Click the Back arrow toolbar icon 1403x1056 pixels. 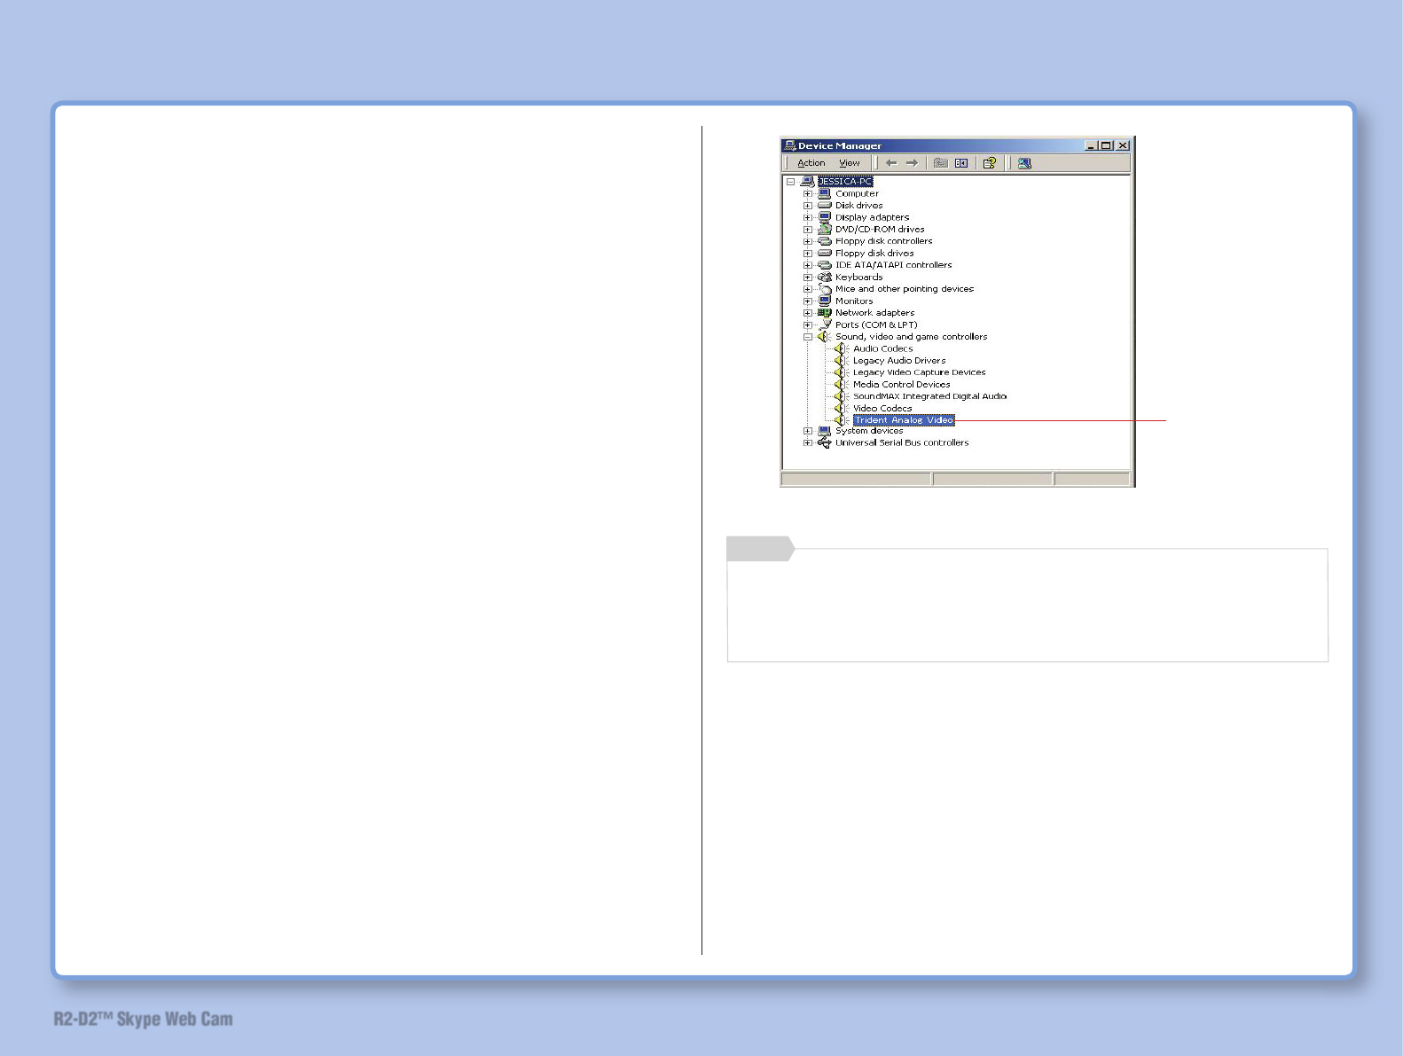pos(891,163)
